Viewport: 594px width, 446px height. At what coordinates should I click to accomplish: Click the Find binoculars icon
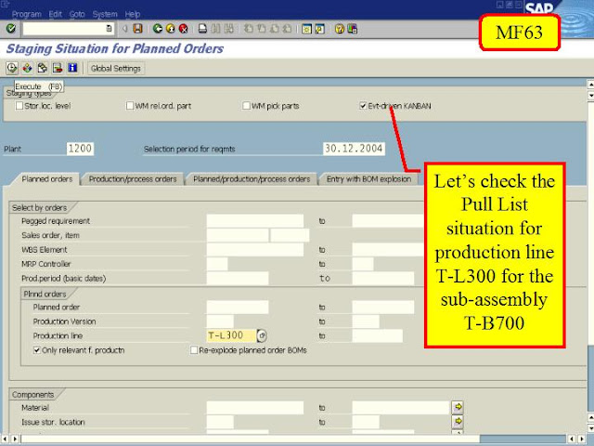(215, 29)
